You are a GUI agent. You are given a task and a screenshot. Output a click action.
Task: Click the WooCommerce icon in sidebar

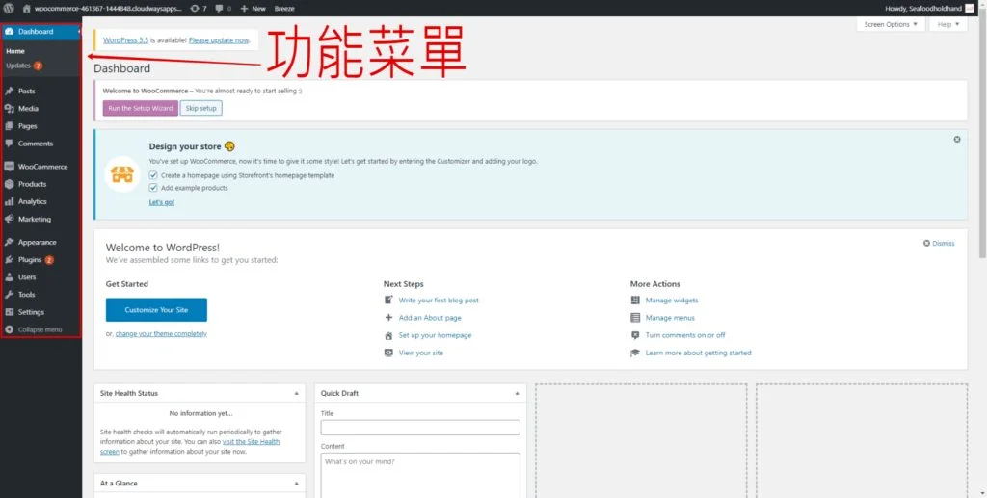point(10,167)
